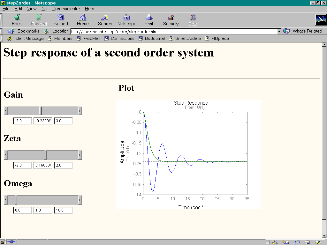The width and height of the screenshot is (327, 245).
Task: Open What's Related panel
Action: (303, 31)
